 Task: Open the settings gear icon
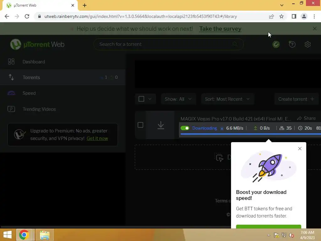[308, 44]
